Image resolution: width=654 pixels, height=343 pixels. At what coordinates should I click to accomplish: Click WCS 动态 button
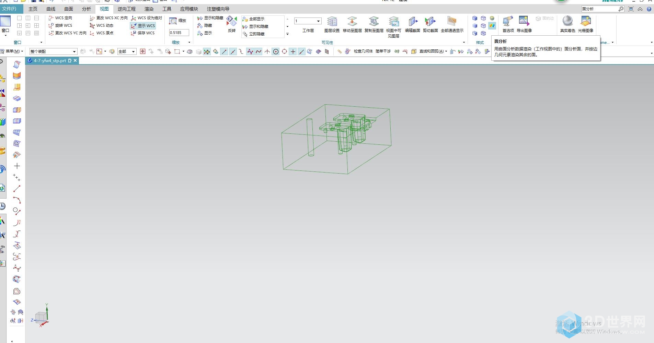tap(101, 25)
